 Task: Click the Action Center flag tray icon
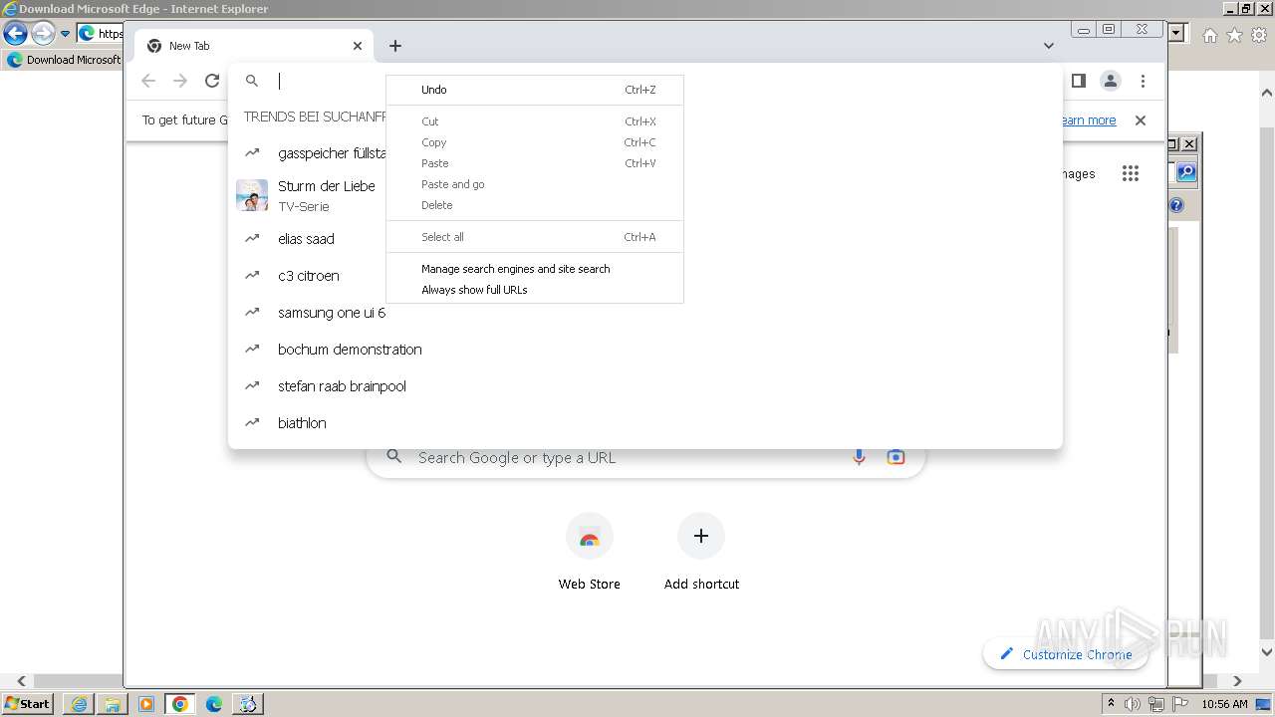point(1180,704)
